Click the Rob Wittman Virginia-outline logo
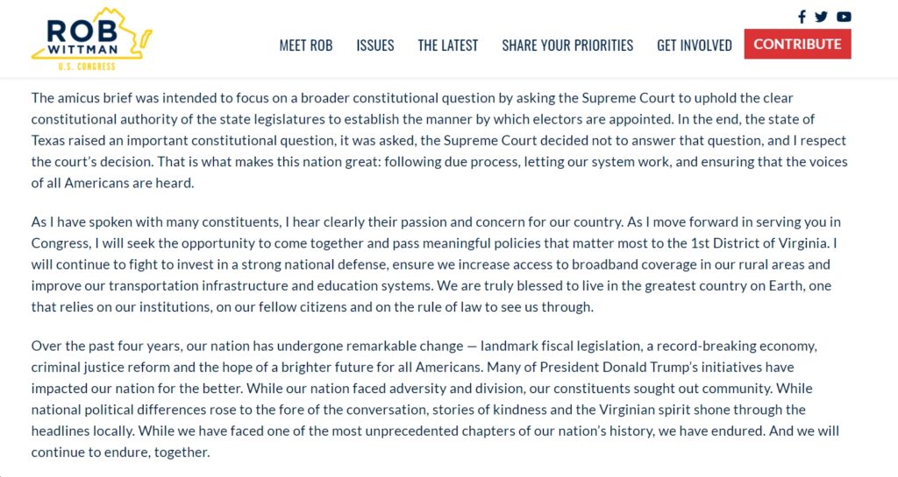This screenshot has width=898, height=477. pyautogui.click(x=91, y=34)
